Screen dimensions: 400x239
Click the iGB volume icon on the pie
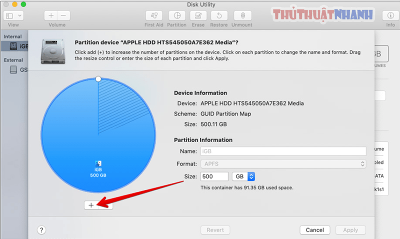(98, 163)
